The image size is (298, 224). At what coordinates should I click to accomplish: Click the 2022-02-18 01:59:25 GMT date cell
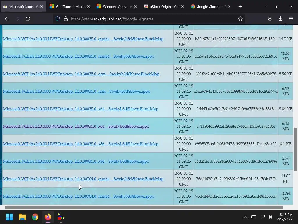click(183, 161)
